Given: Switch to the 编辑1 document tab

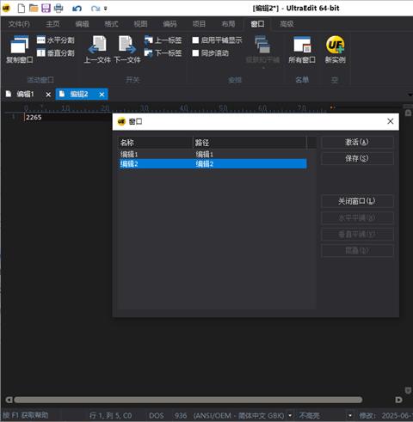Looking at the screenshot, I should pyautogui.click(x=25, y=94).
